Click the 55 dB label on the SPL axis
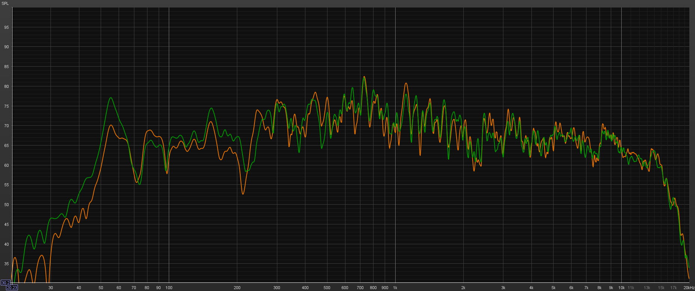The image size is (695, 291). [6, 185]
